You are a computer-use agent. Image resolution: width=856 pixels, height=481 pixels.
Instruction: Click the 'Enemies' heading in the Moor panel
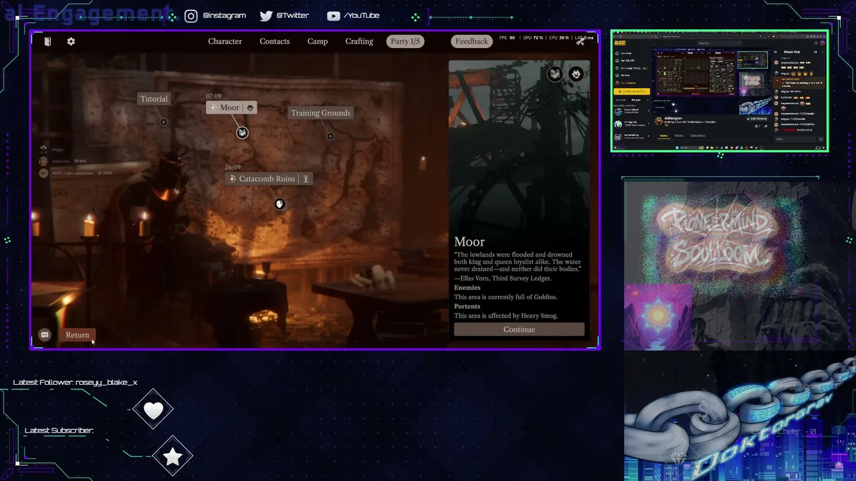click(467, 288)
